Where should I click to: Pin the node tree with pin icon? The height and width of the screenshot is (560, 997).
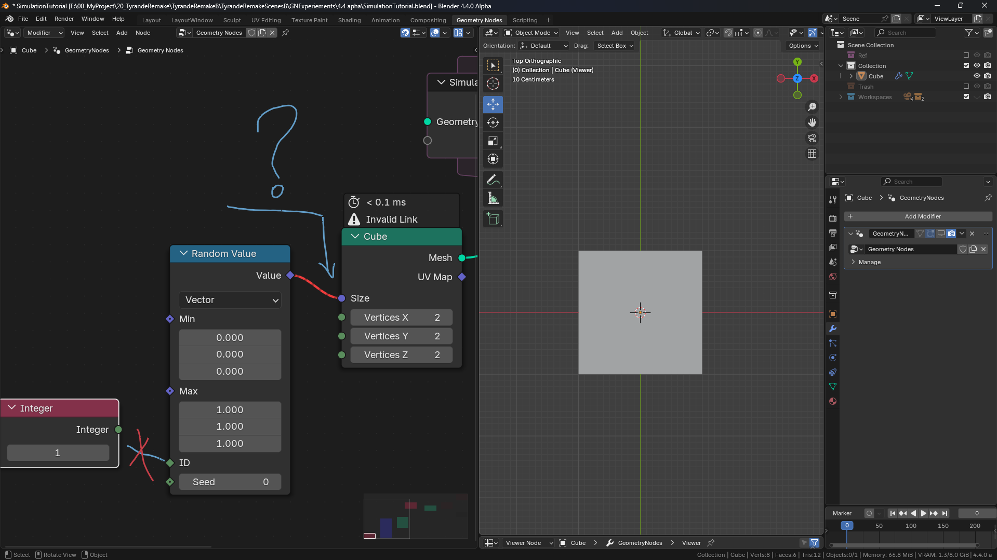pos(285,33)
